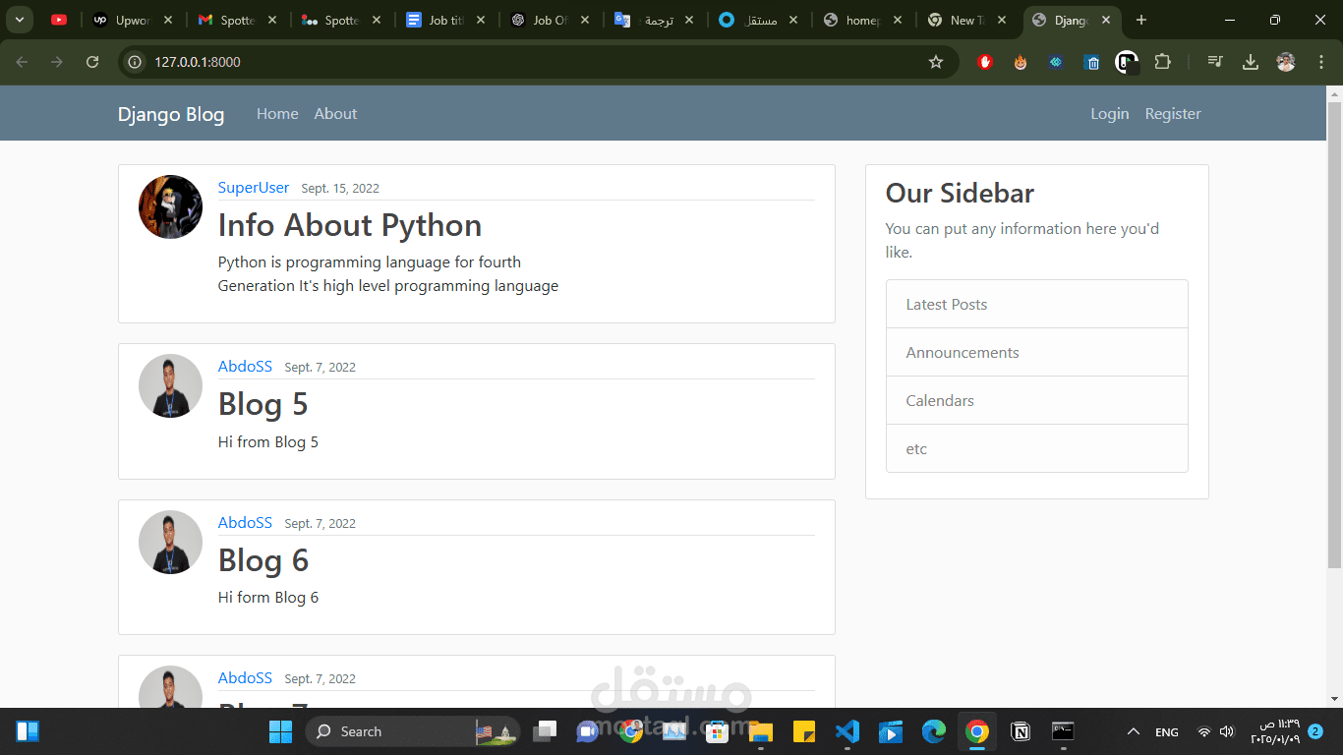1343x755 pixels.
Task: Toggle the ENG language indicator in system tray
Action: pos(1166,731)
